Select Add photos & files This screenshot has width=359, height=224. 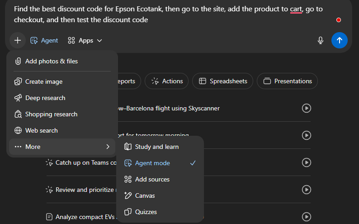tap(62, 61)
